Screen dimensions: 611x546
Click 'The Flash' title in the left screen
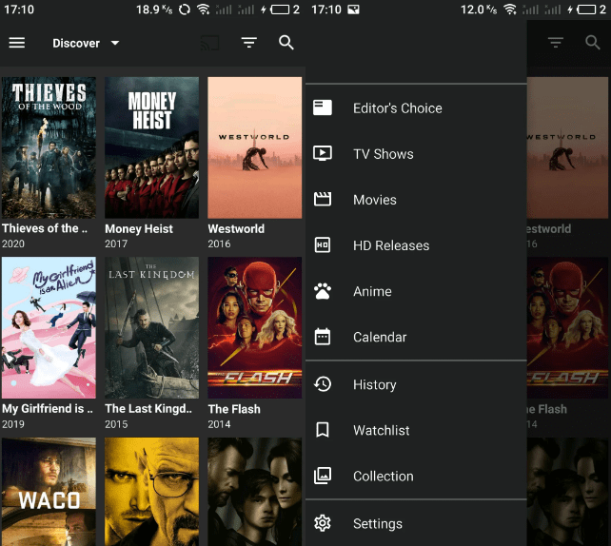(x=234, y=409)
